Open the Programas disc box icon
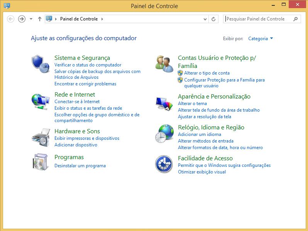 click(41, 162)
